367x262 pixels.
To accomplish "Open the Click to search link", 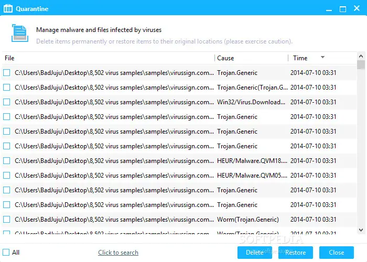I will click(x=118, y=253).
